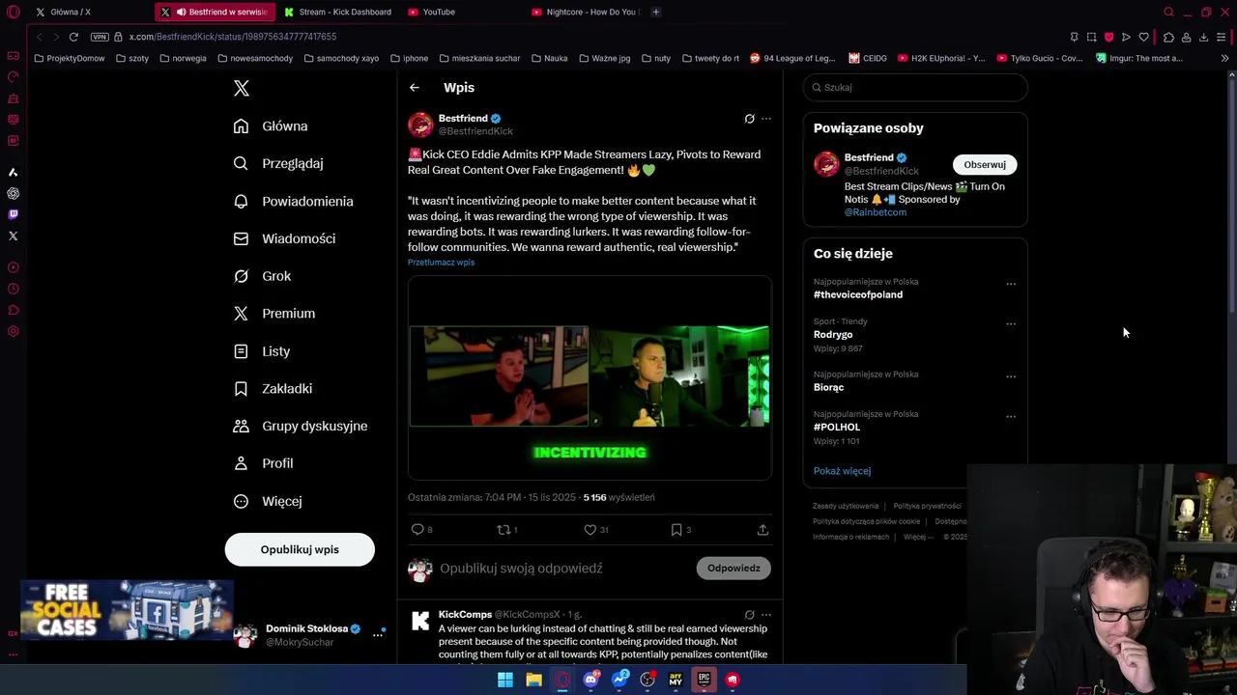
Task: Open browser history clock icon in sidebar
Action: point(13,289)
